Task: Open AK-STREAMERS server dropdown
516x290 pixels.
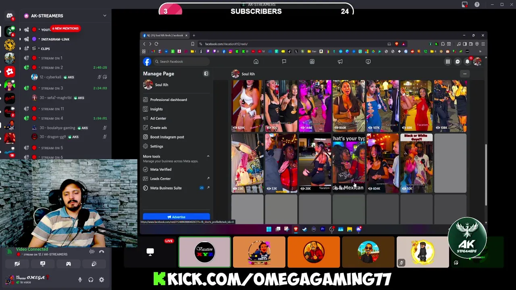Action: tap(105, 16)
